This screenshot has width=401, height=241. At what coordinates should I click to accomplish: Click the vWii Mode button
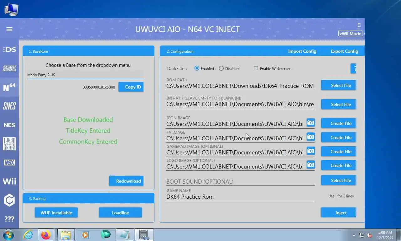point(350,34)
